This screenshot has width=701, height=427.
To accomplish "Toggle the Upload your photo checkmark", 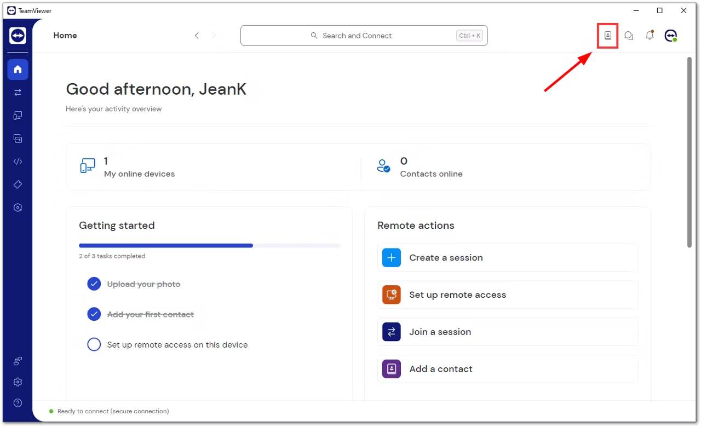I will 94,284.
